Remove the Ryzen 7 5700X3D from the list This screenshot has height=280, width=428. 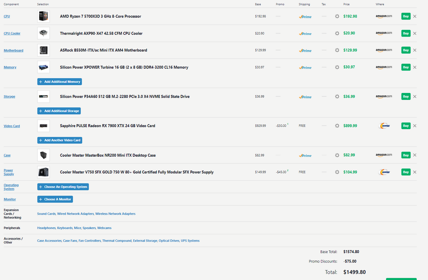(414, 16)
